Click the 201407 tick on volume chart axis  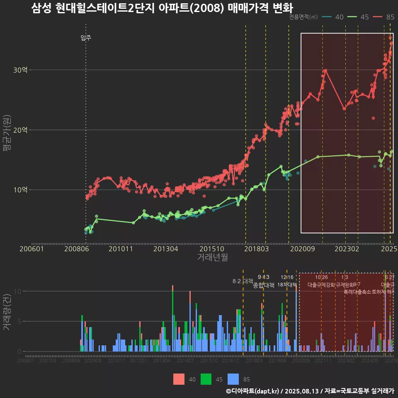pyautogui.click(x=185, y=360)
